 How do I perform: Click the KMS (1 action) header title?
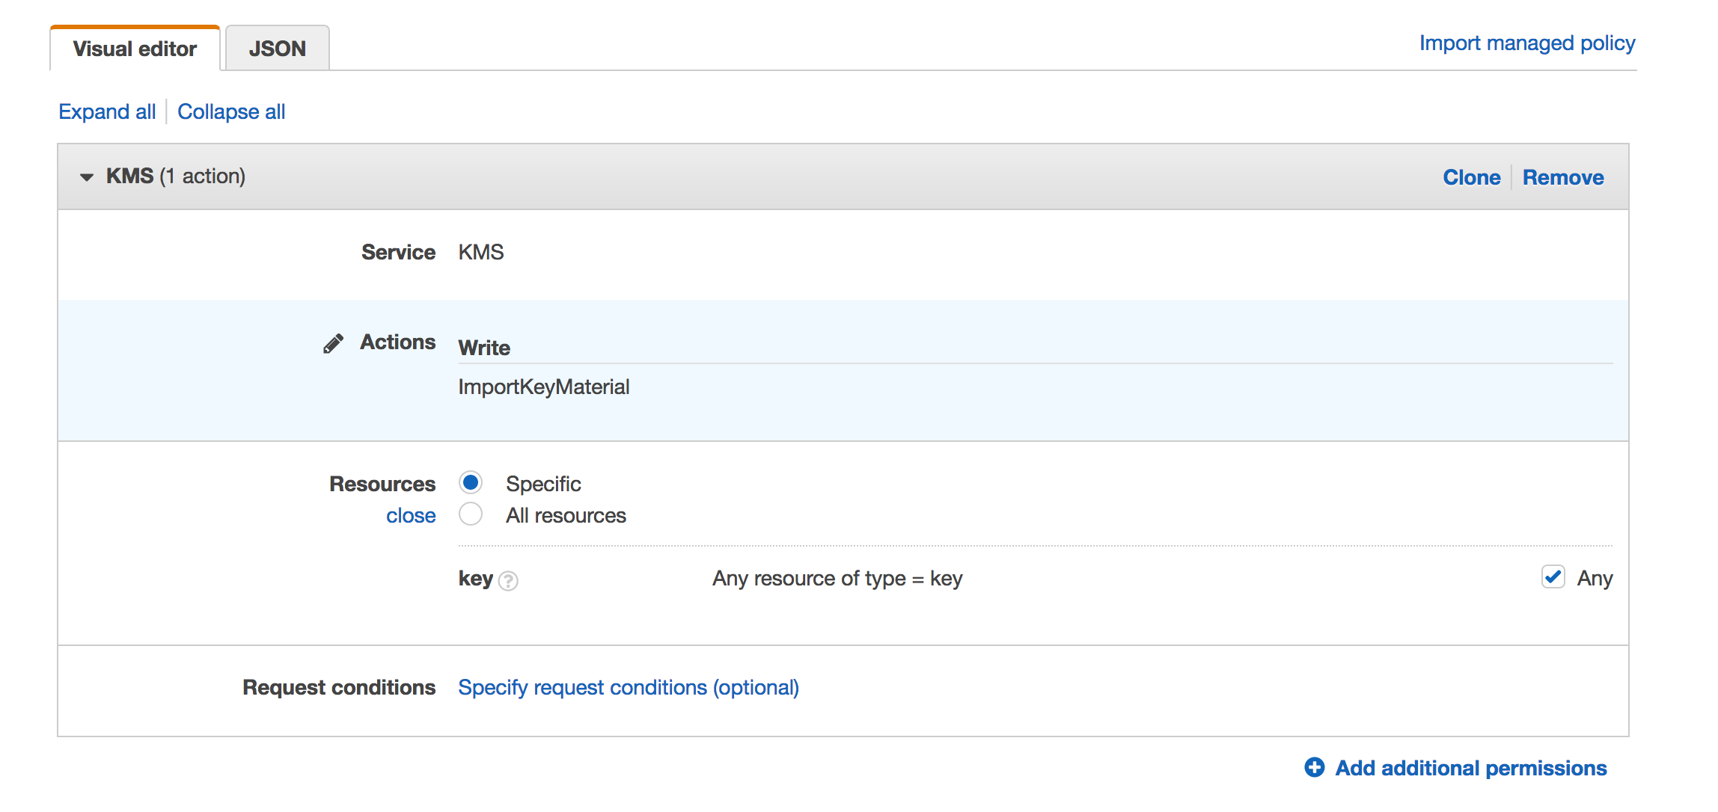pyautogui.click(x=176, y=176)
